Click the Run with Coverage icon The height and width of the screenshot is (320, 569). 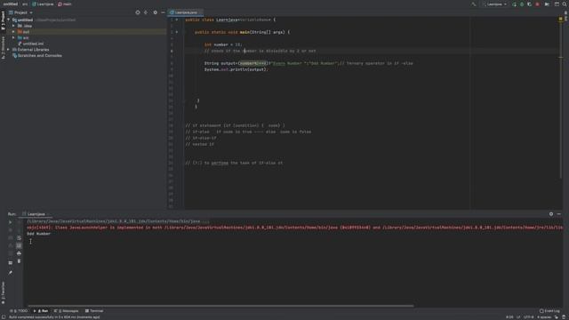530,4
